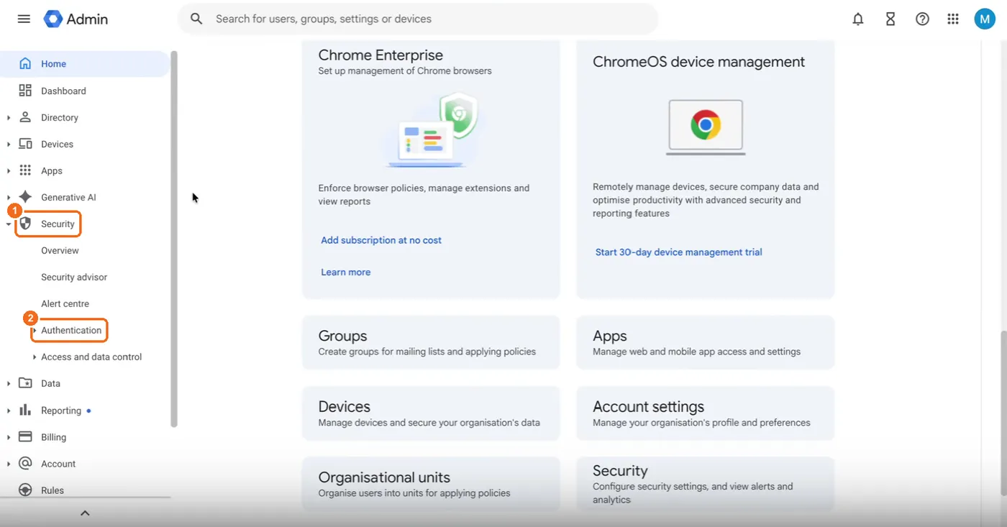1007x527 pixels.
Task: Click the Directory person icon
Action: [x=25, y=117]
